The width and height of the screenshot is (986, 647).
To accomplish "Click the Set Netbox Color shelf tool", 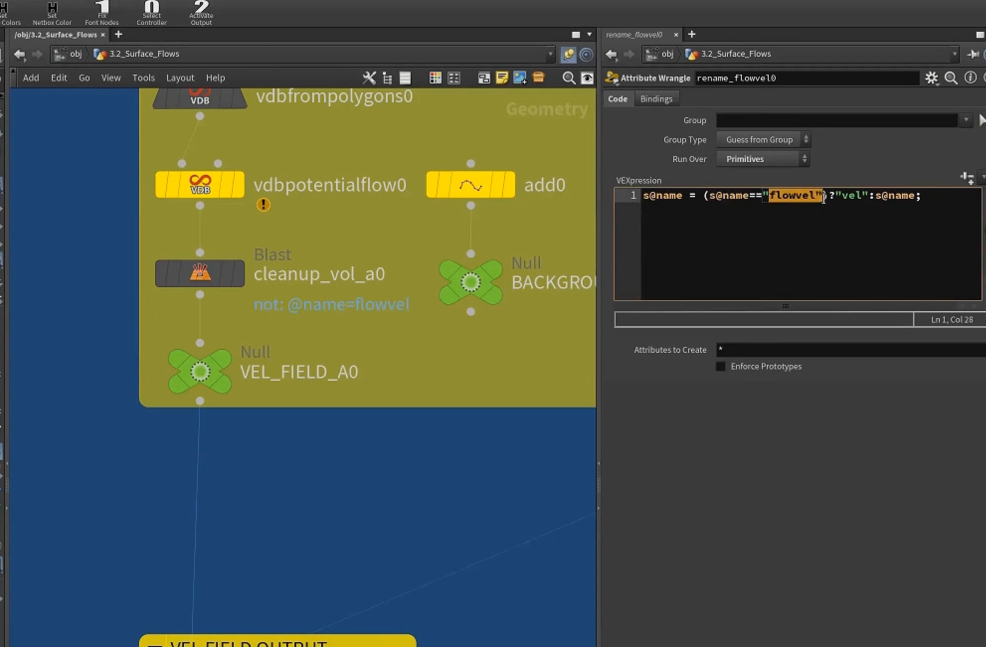I will [x=52, y=13].
